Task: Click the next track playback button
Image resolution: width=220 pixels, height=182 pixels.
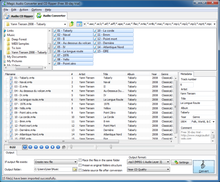Action: tap(47, 147)
